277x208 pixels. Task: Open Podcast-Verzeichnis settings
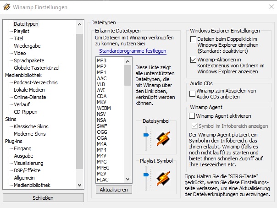36,82
